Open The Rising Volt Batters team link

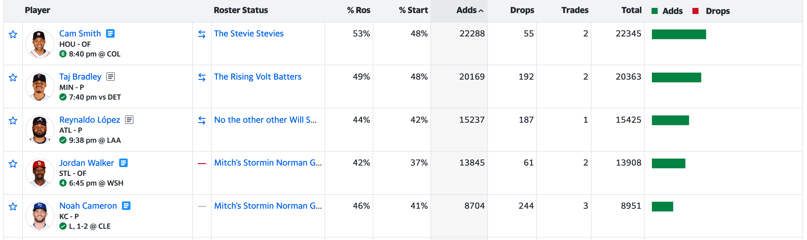258,77
